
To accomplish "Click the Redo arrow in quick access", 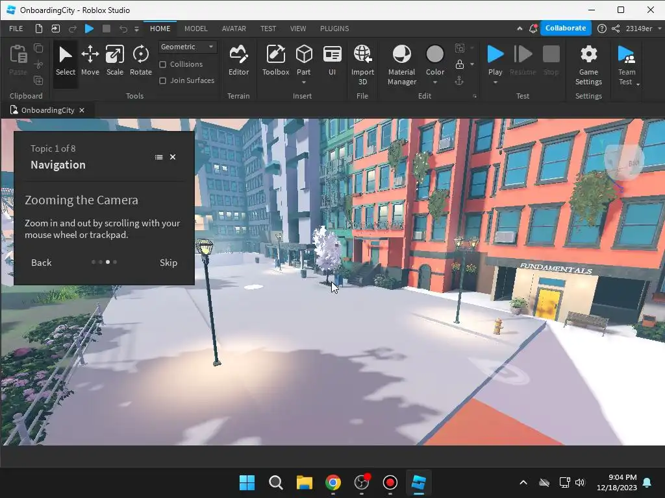I will pyautogui.click(x=73, y=29).
